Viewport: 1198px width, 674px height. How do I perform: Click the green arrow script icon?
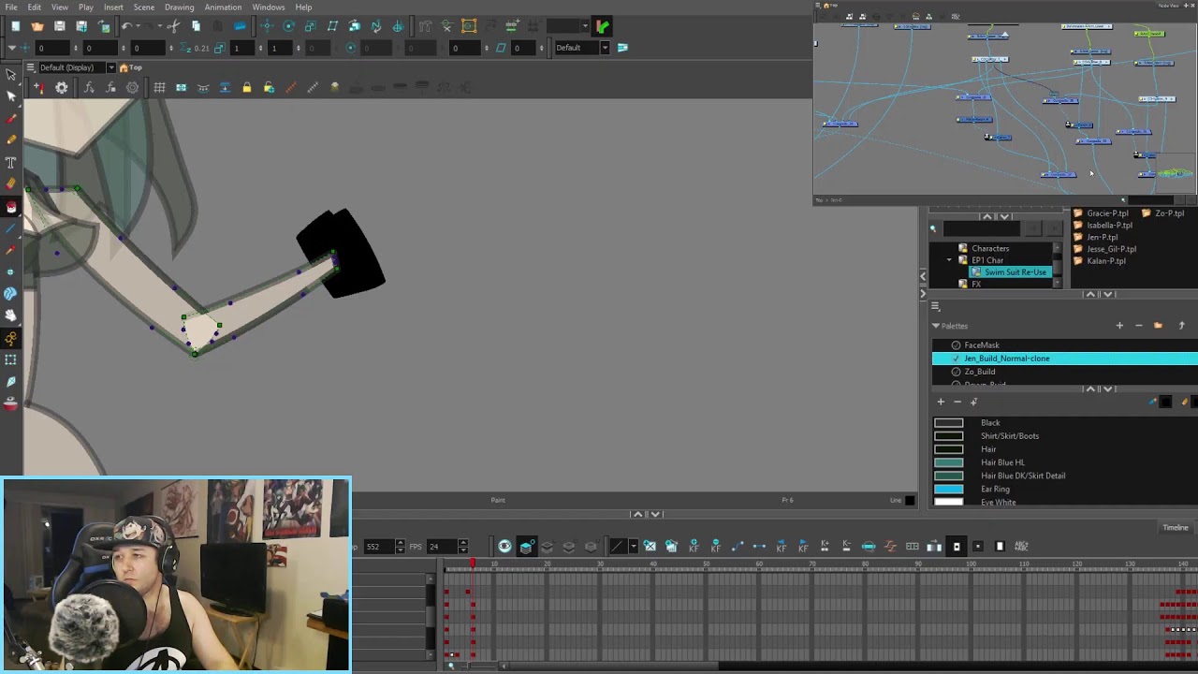(x=602, y=26)
